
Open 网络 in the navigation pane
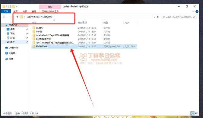(11, 59)
